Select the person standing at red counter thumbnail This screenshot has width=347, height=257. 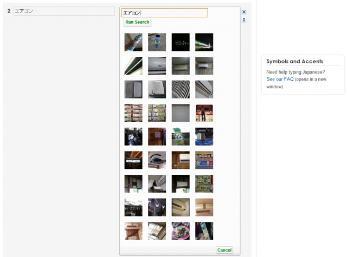204,113
